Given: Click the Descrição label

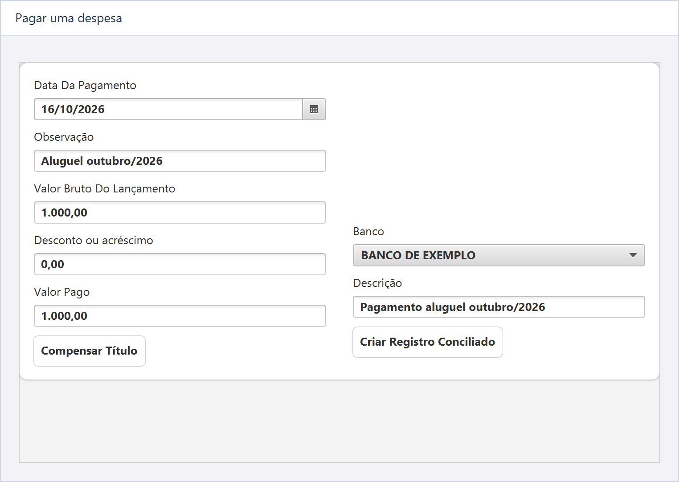Looking at the screenshot, I should click(x=377, y=283).
